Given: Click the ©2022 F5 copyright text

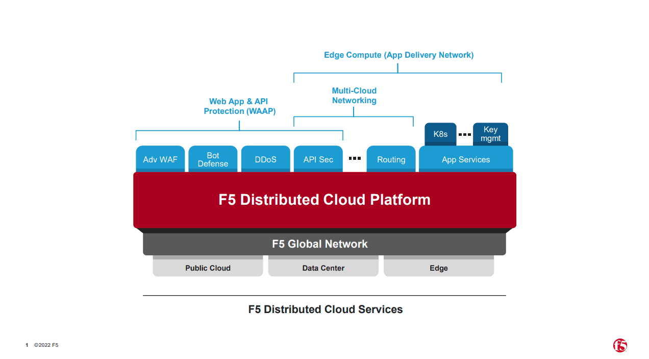Looking at the screenshot, I should 46,345.
